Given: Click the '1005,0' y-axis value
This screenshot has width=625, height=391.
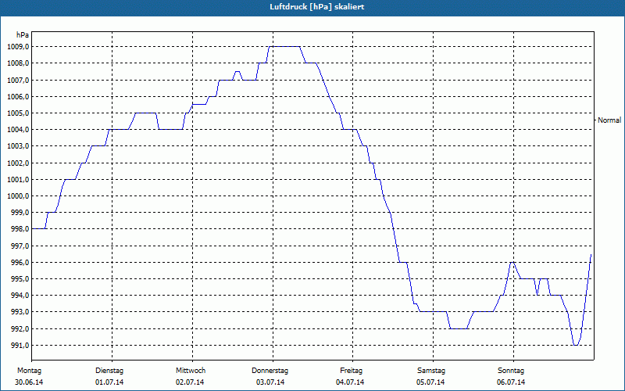Looking at the screenshot, I should pos(18,113).
